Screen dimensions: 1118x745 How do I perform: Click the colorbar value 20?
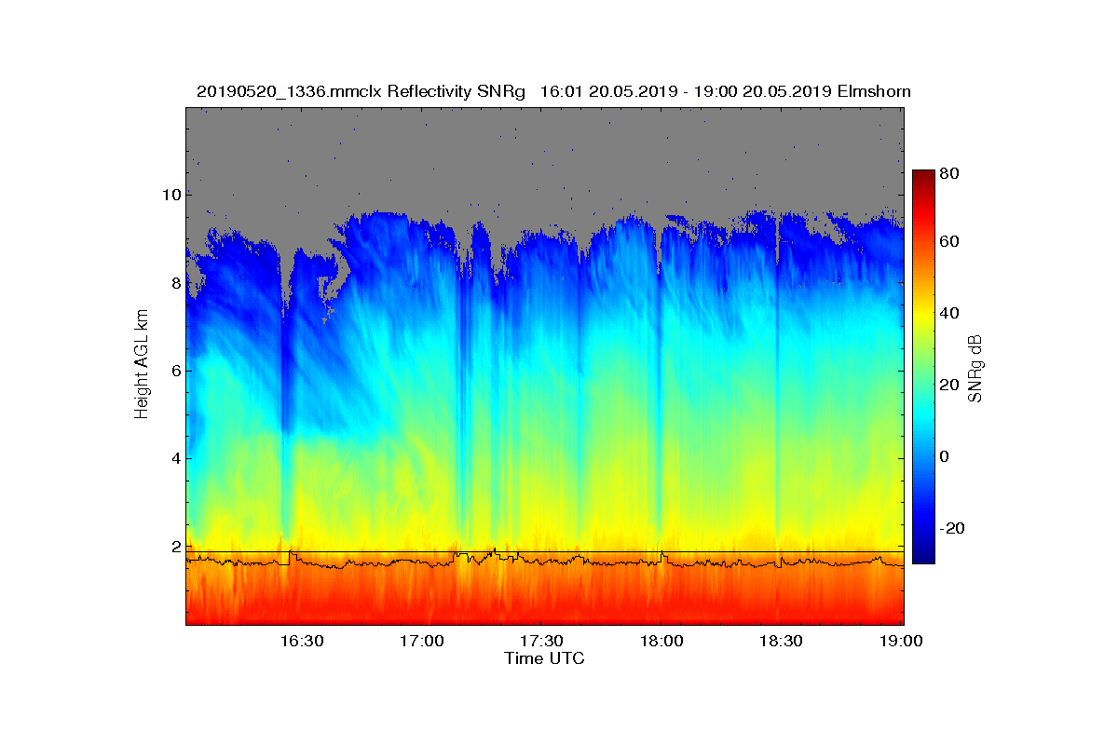pyautogui.click(x=950, y=385)
